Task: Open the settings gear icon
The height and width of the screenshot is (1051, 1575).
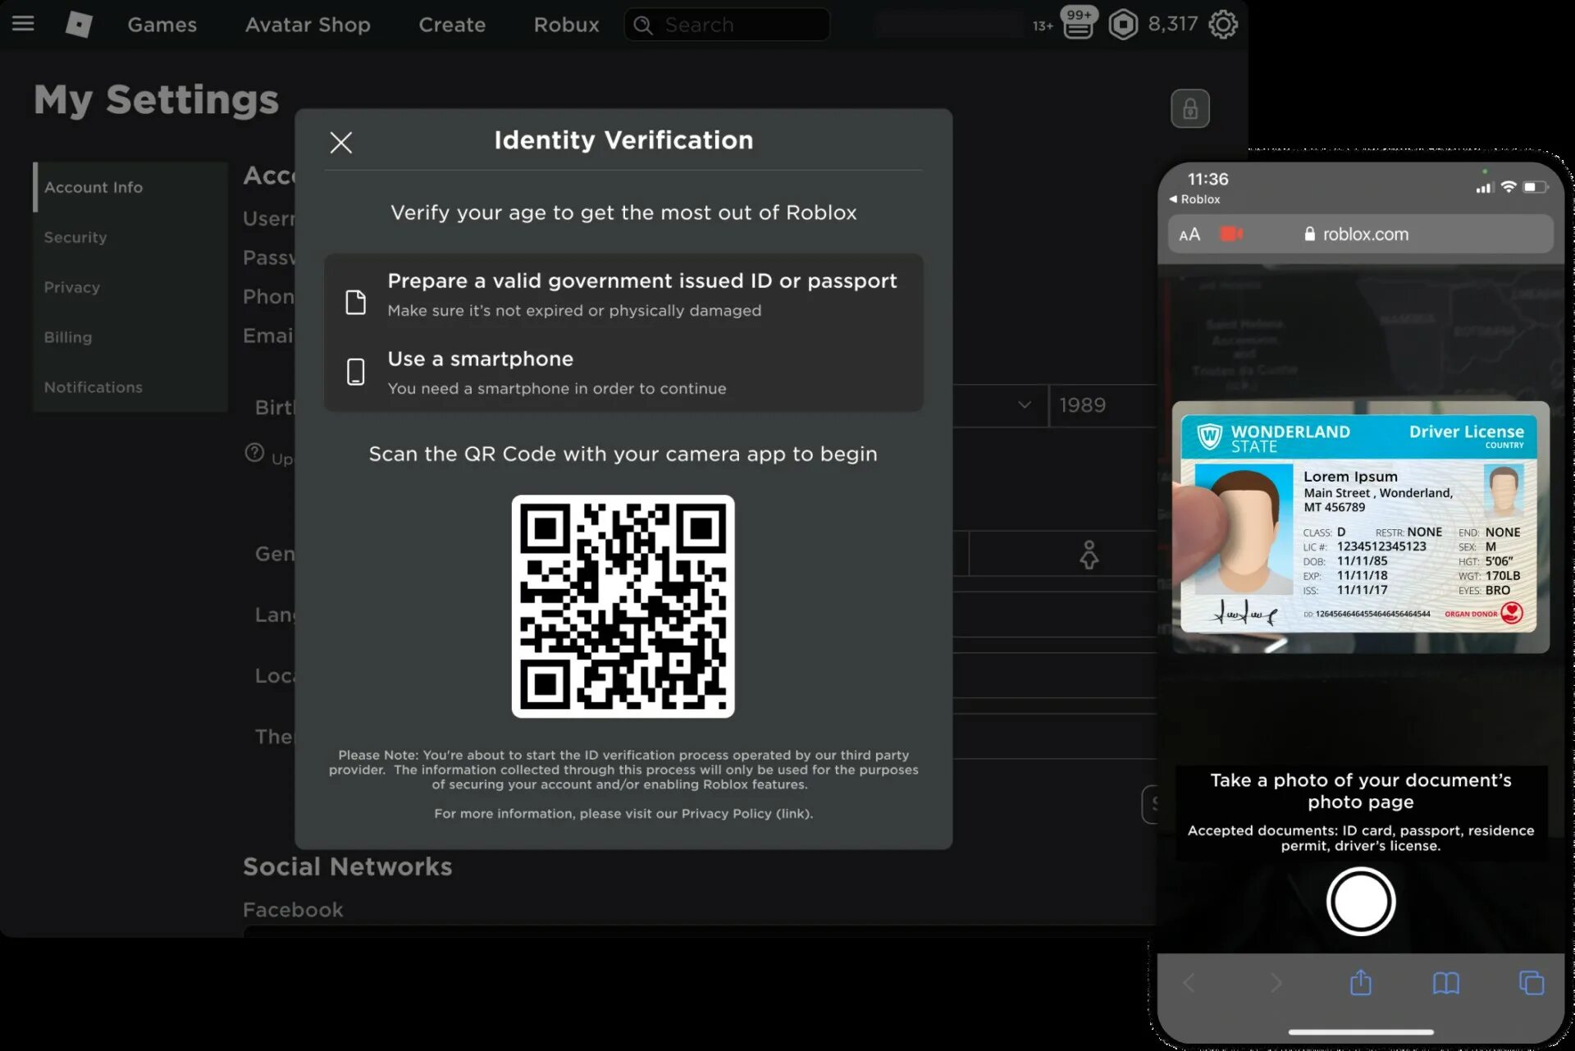Action: [1223, 24]
